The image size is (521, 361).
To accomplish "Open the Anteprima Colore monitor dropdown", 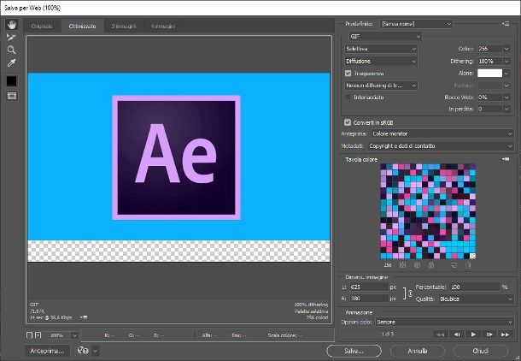I will [x=442, y=133].
